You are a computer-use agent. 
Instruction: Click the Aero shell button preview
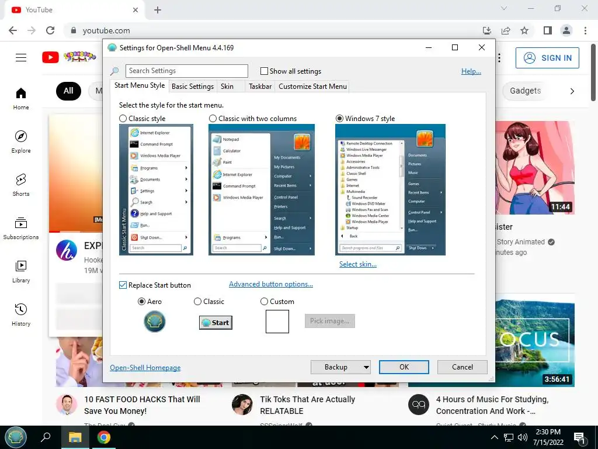[x=154, y=322]
